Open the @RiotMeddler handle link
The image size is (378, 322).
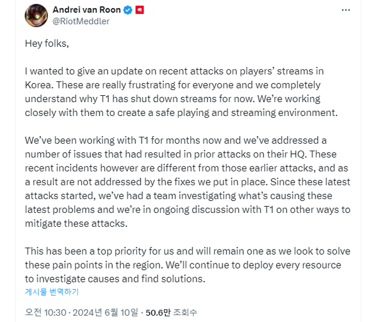click(x=81, y=22)
